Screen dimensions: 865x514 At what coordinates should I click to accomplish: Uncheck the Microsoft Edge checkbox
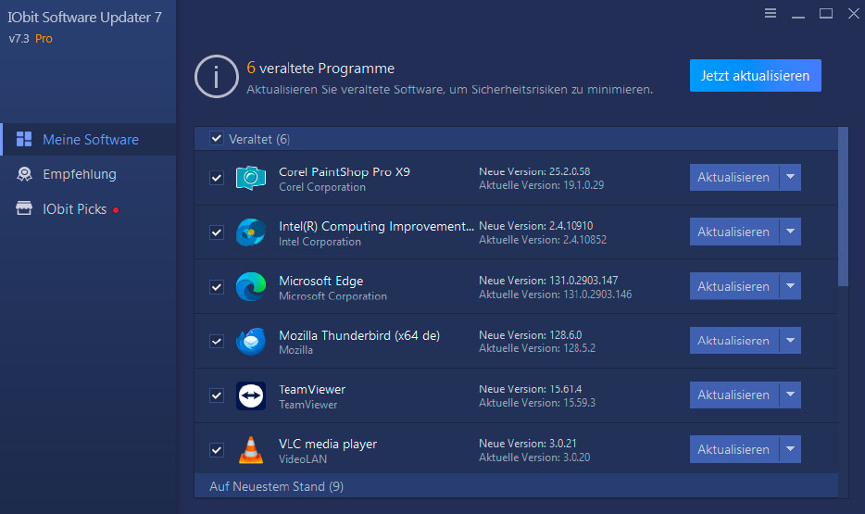point(217,287)
